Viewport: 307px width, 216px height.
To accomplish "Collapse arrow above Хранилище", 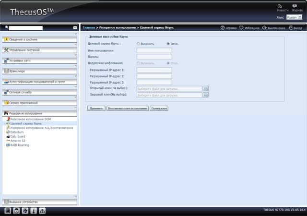I will pos(75,66).
